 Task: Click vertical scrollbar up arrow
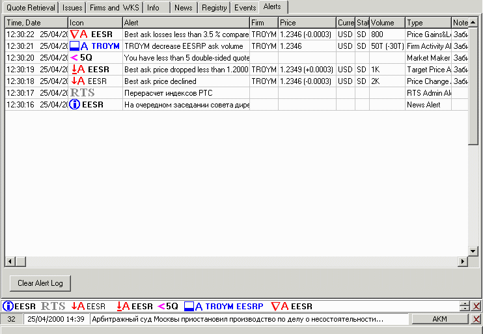473,22
